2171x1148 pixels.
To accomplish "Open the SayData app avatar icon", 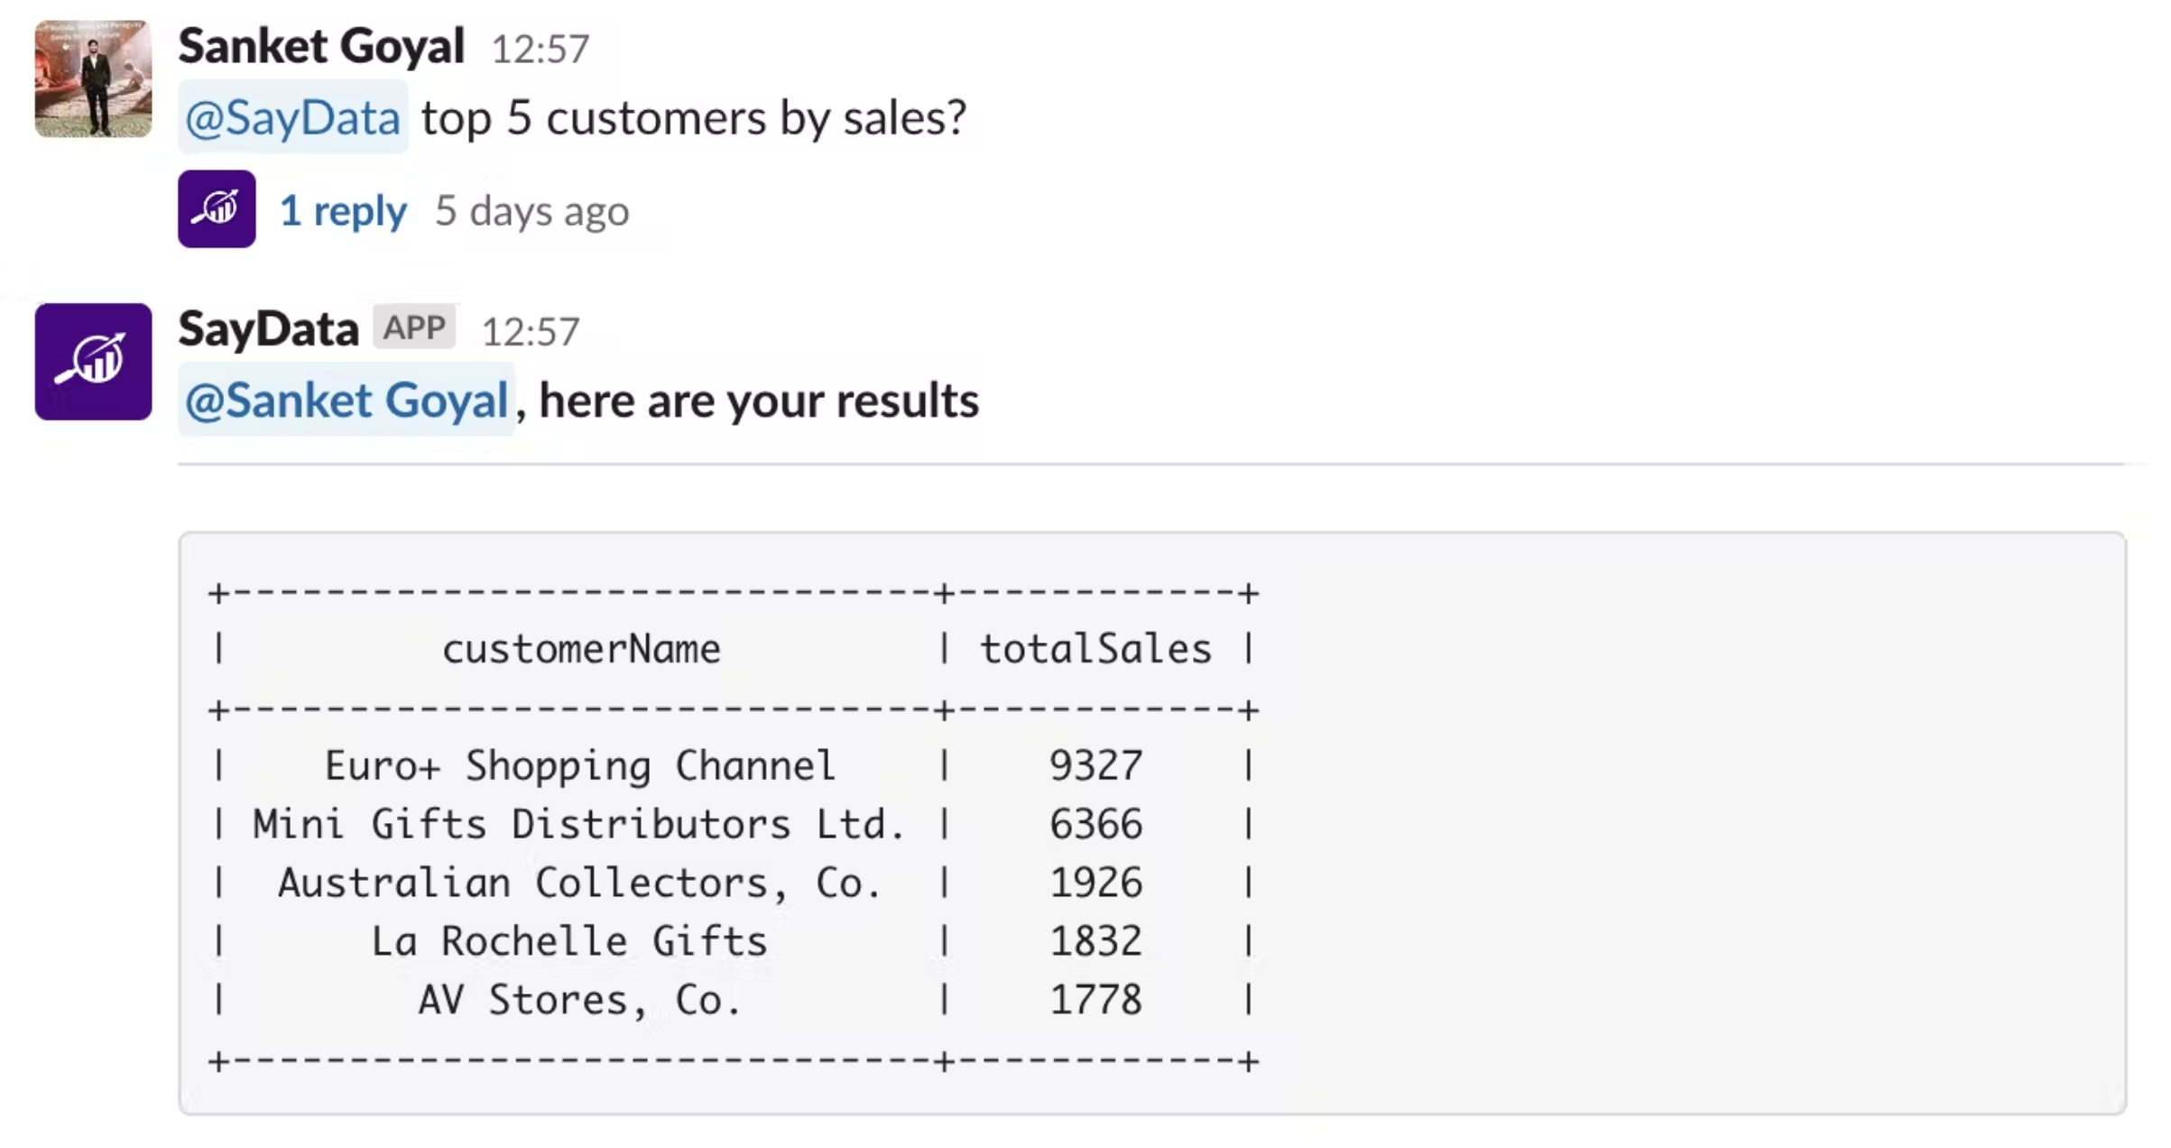I will 93,362.
